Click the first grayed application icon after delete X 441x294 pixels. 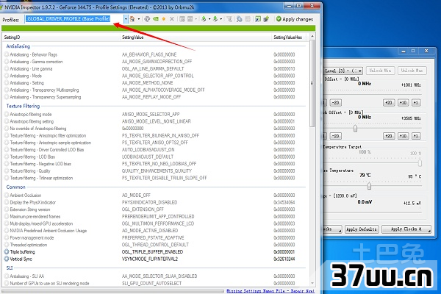tap(182, 19)
